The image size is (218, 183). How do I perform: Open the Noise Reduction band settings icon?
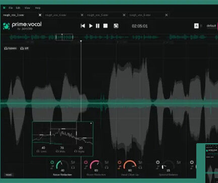coord(73,162)
